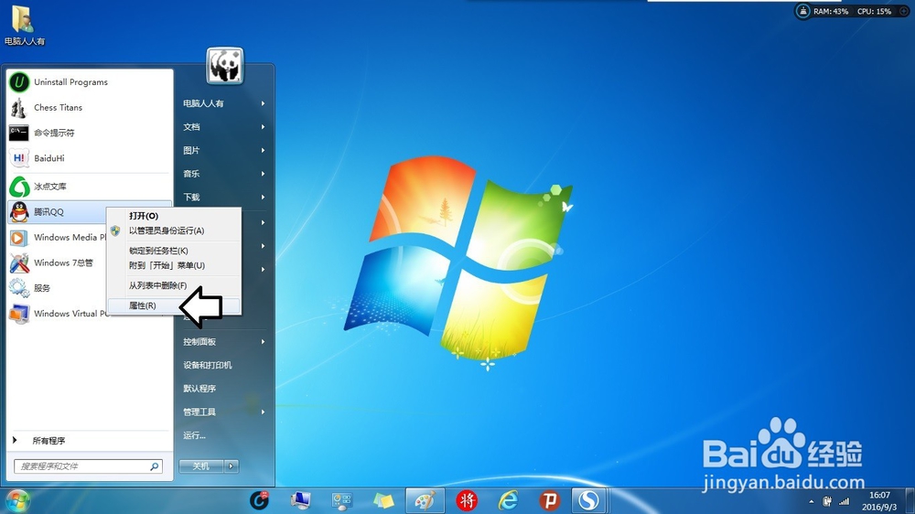Click the Windows Start orb button
This screenshot has height=514, width=915.
click(16, 501)
